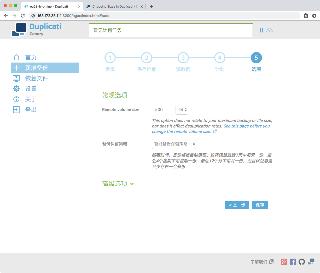Open 设置 in the sidebar
The image size is (320, 273).
click(31, 89)
